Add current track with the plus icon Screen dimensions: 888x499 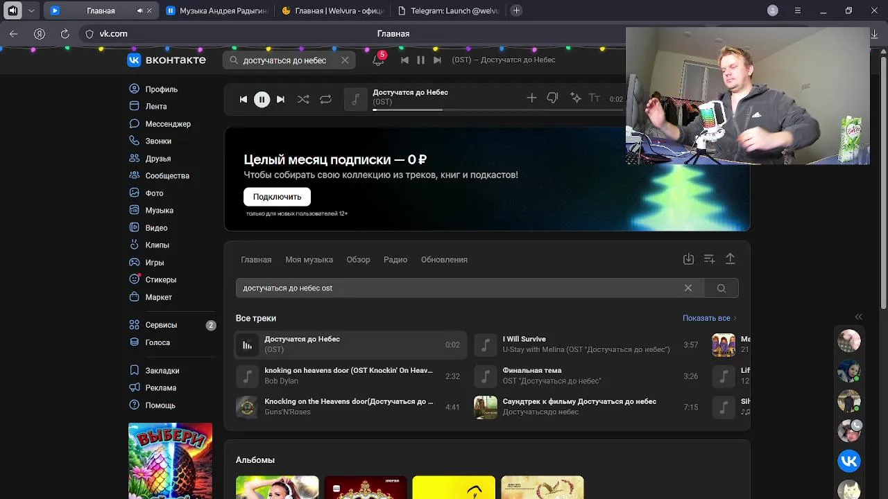pyautogui.click(x=531, y=98)
